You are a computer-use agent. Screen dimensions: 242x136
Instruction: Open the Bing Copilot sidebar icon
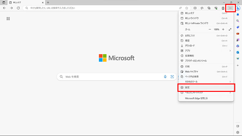coord(238,8)
